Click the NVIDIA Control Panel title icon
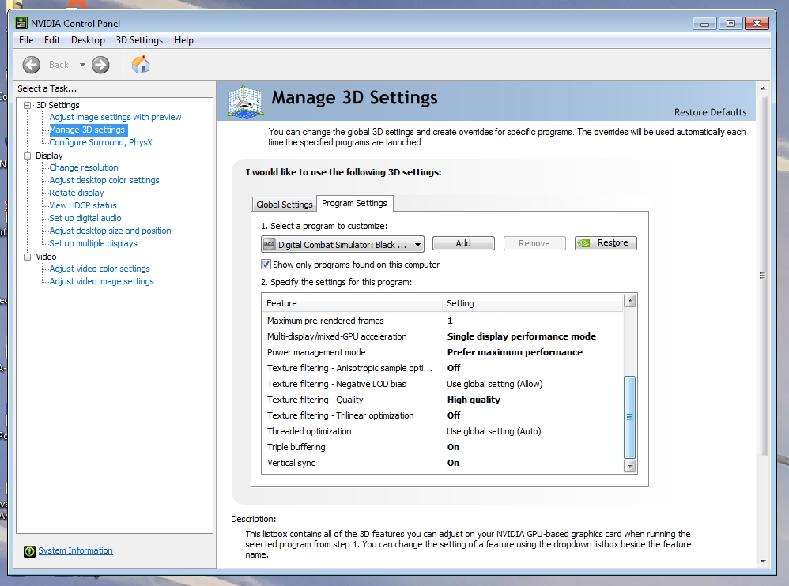The width and height of the screenshot is (789, 586). click(x=21, y=23)
